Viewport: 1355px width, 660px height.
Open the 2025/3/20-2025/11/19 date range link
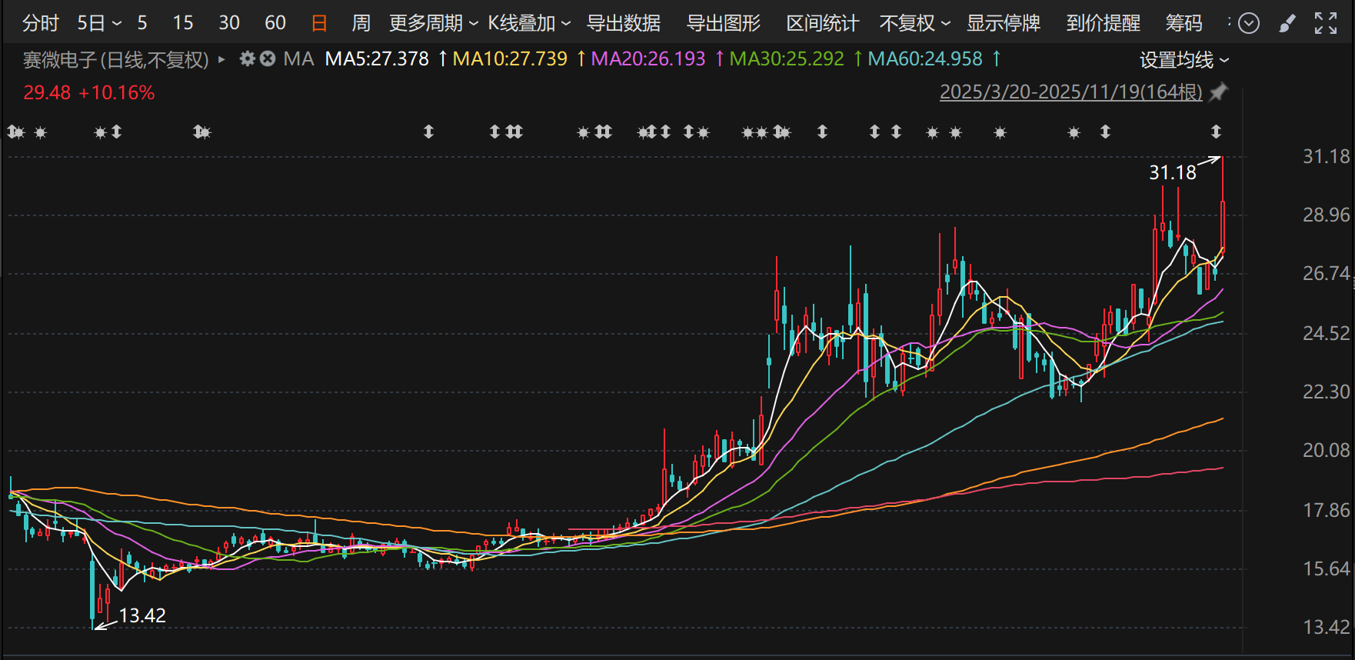pos(1070,92)
